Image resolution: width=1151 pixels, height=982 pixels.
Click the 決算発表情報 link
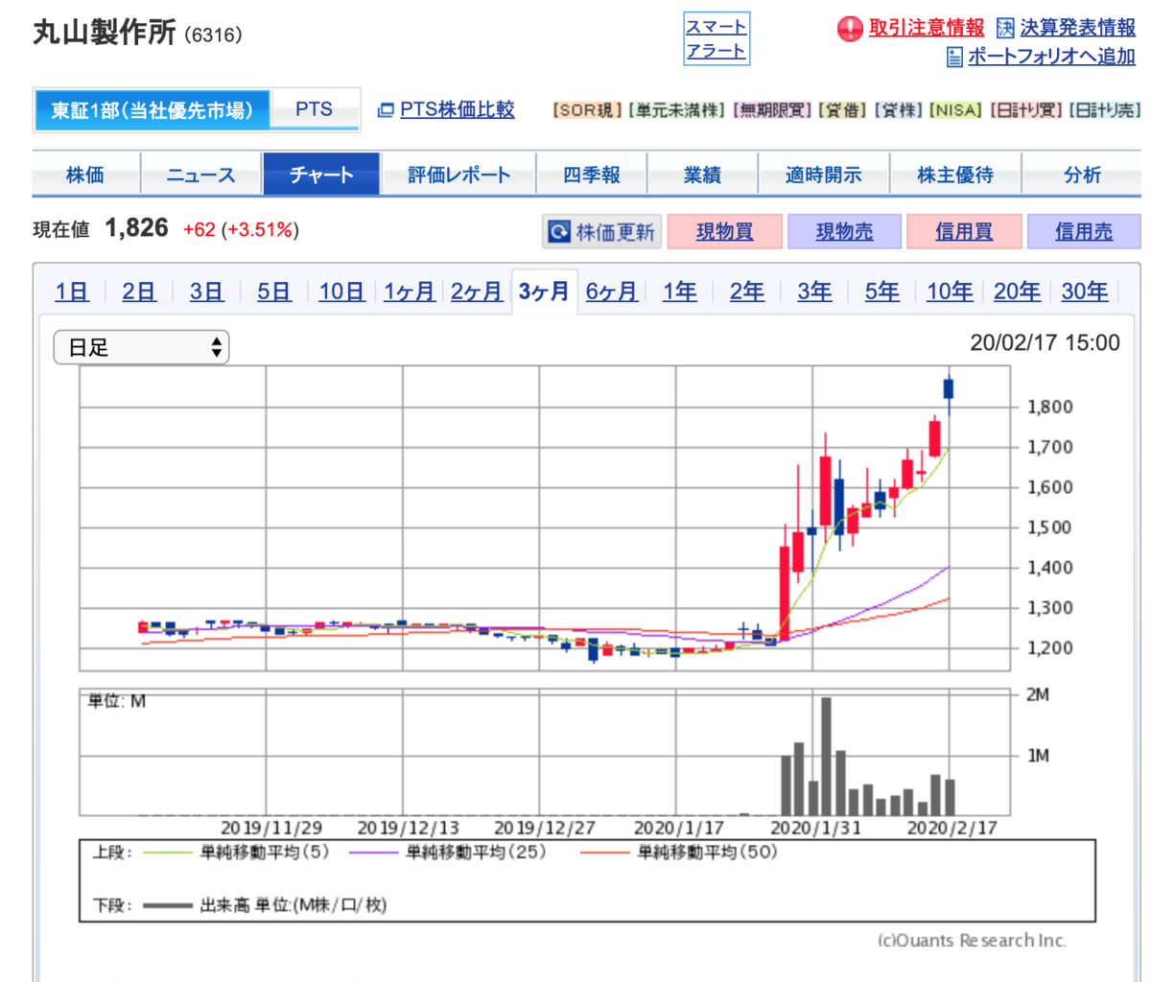(1077, 28)
